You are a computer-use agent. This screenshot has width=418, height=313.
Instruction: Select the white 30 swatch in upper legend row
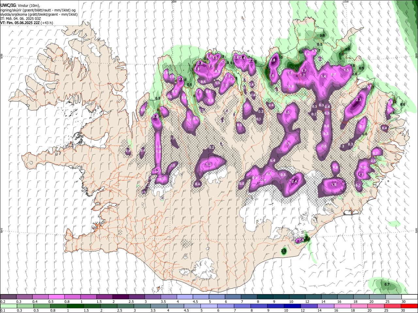410,297
